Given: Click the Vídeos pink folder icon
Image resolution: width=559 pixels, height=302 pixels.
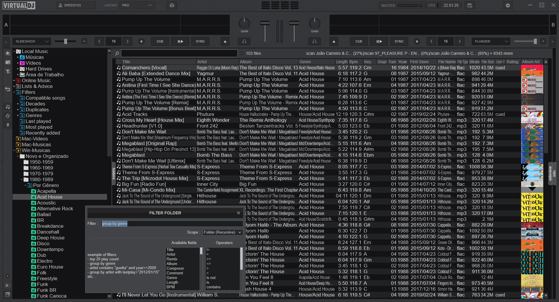Looking at the screenshot, I should 22,63.
